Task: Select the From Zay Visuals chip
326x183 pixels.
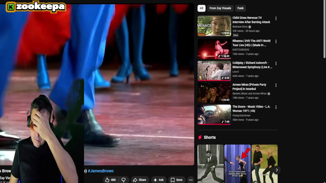Action: pos(220,8)
